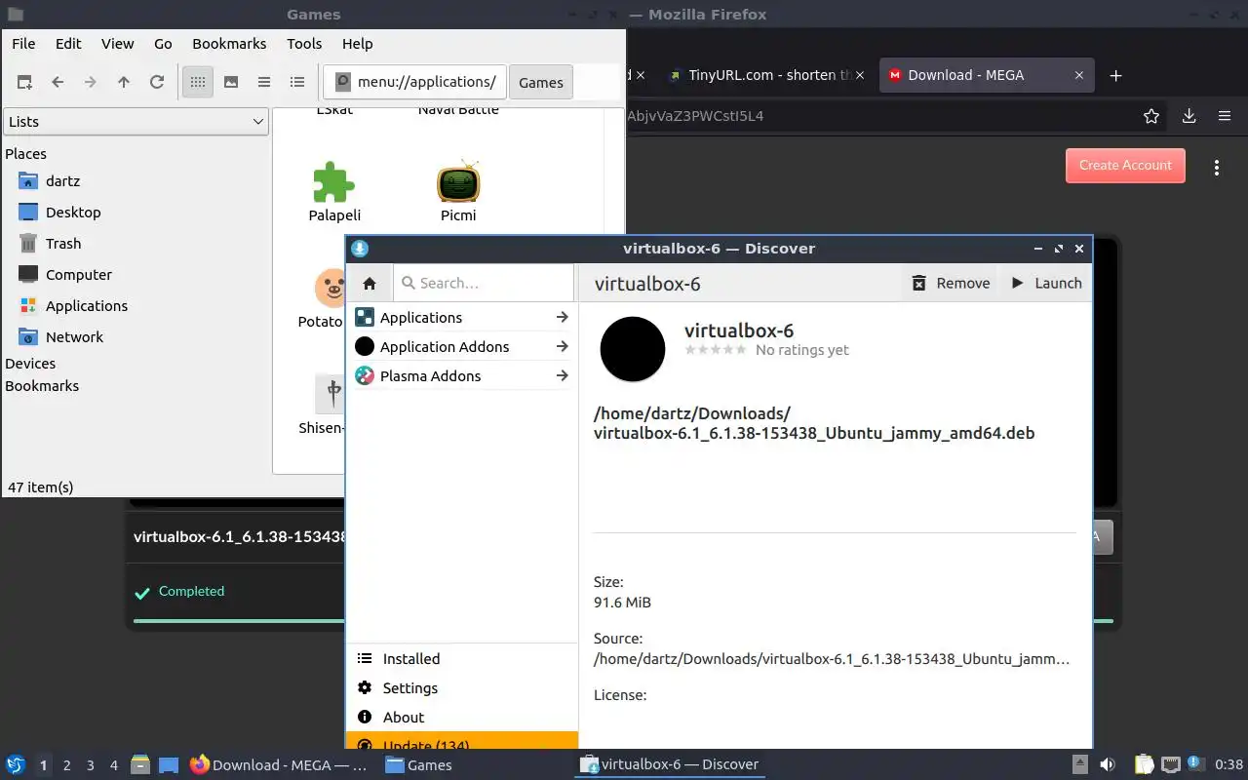Open the volume control in system tray

(1108, 764)
